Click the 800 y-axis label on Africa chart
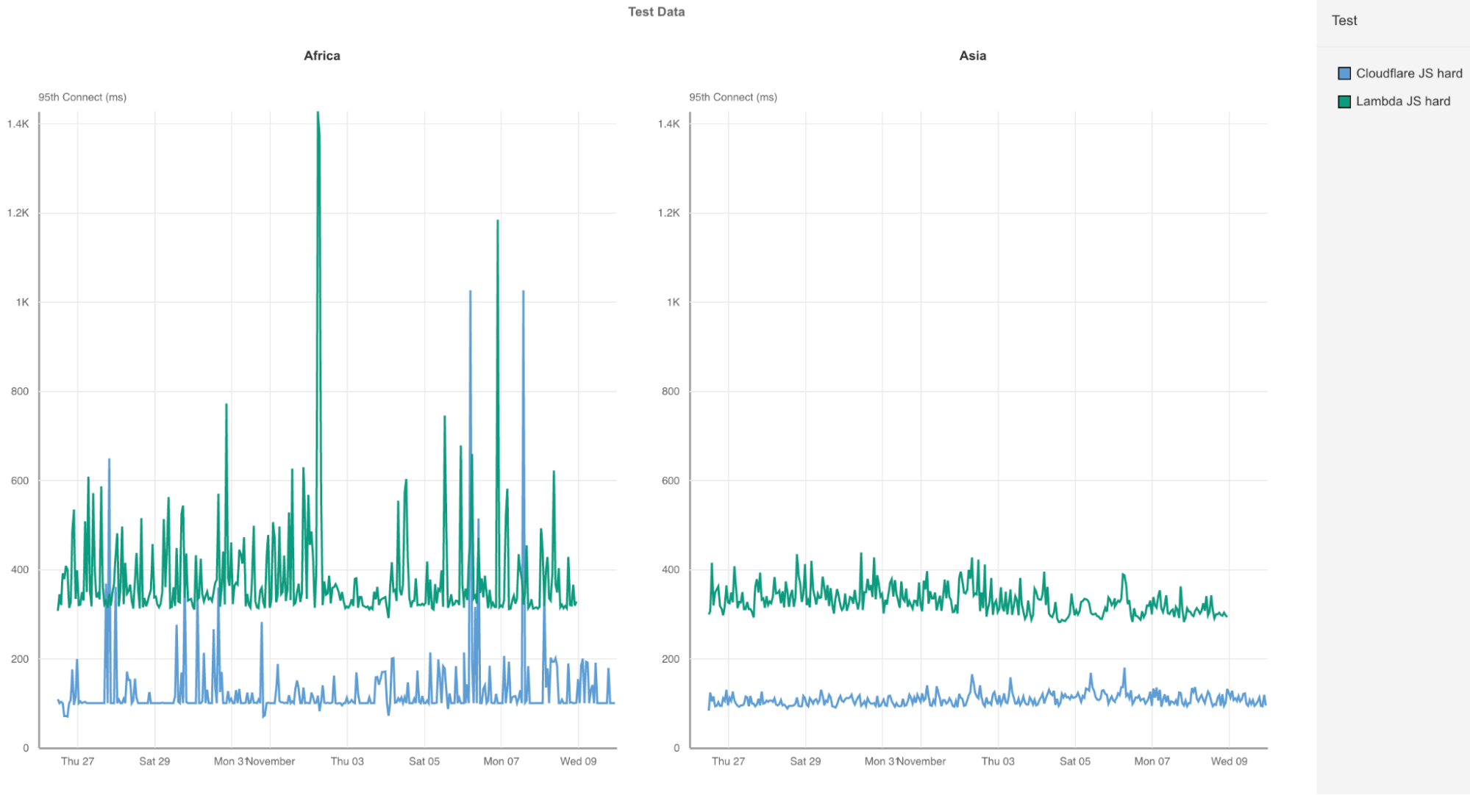Image resolution: width=1470 pixels, height=795 pixels. point(20,392)
